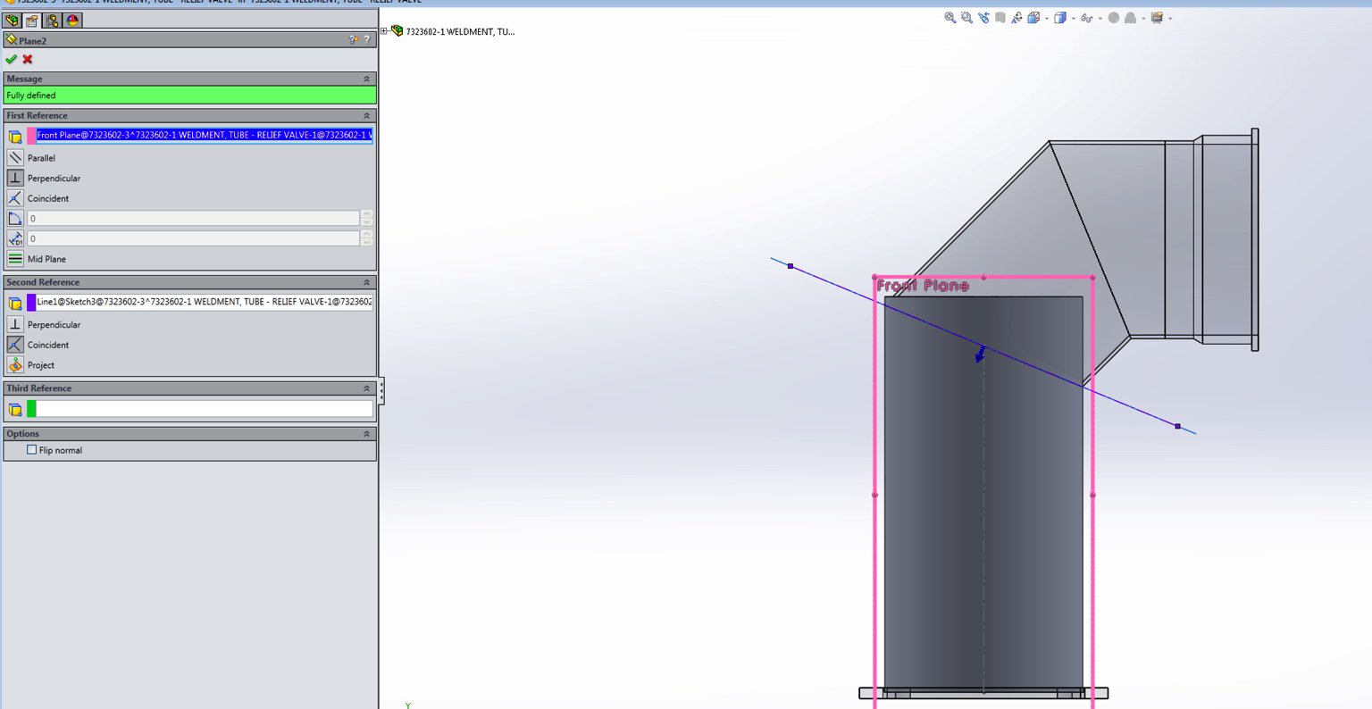Click the Front Plane label in viewport
Screen dimensions: 1372x709
coord(923,286)
